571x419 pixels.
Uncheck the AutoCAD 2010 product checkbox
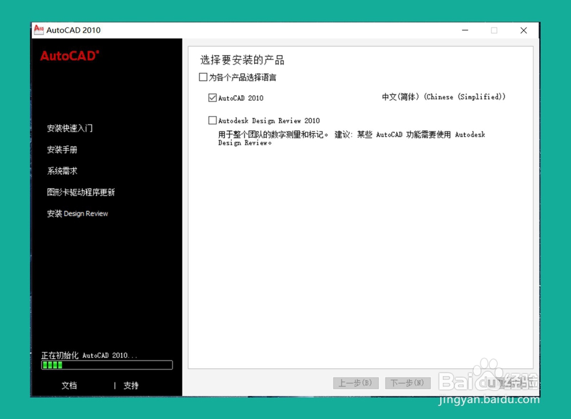tap(212, 98)
